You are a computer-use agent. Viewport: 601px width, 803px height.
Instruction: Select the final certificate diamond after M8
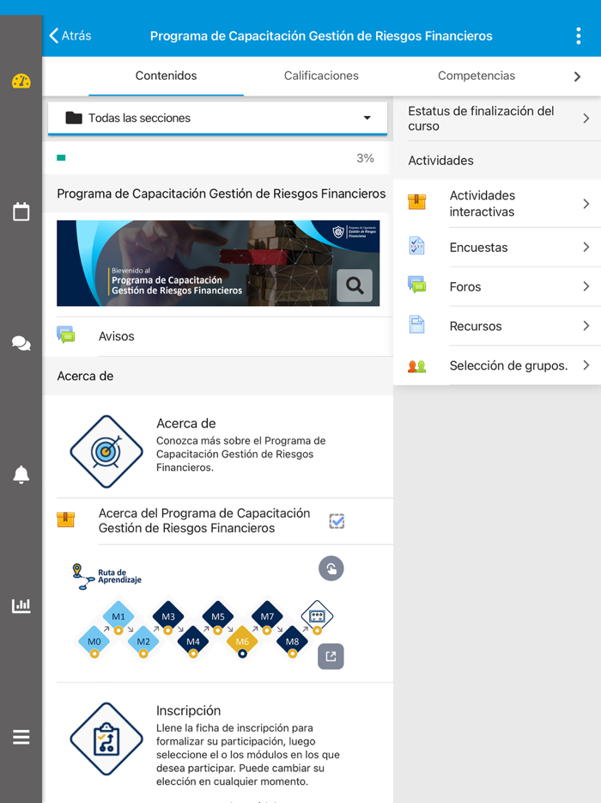(x=317, y=616)
